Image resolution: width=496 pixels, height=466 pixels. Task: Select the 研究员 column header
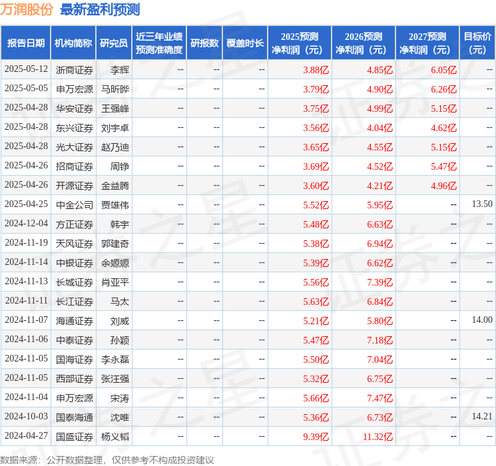(x=114, y=43)
